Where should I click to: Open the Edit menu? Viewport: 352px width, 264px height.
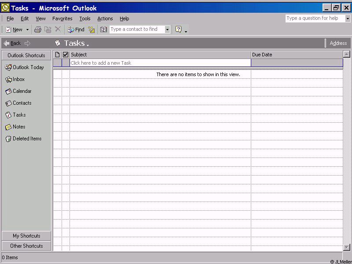click(x=25, y=18)
